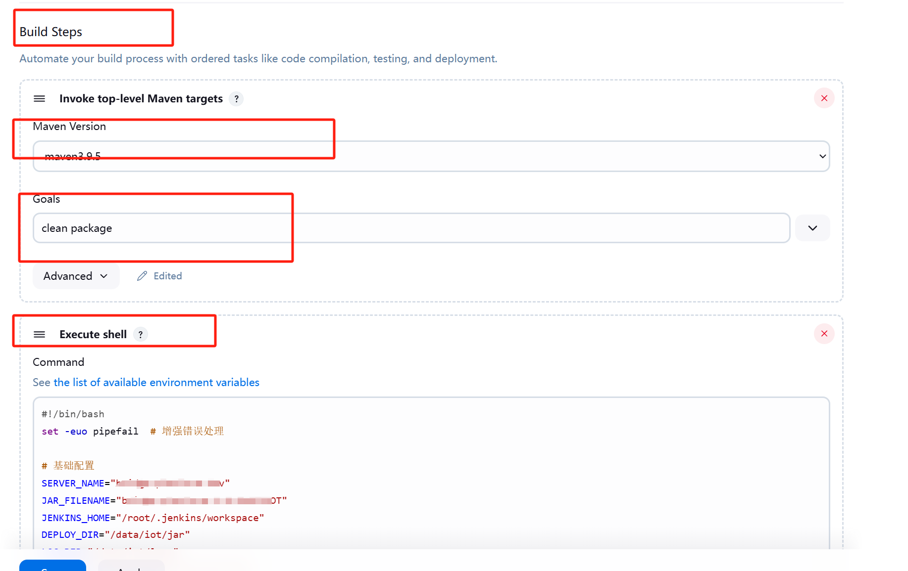Remove the Execute shell build step
Image resolution: width=908 pixels, height=571 pixels.
click(824, 334)
